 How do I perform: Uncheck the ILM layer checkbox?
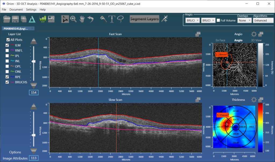point(8,45)
